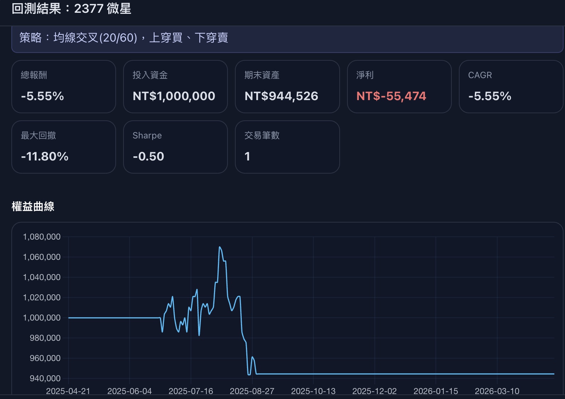The width and height of the screenshot is (565, 399).
Task: Click the x-axis date 2025-12-02
Action: point(374,391)
